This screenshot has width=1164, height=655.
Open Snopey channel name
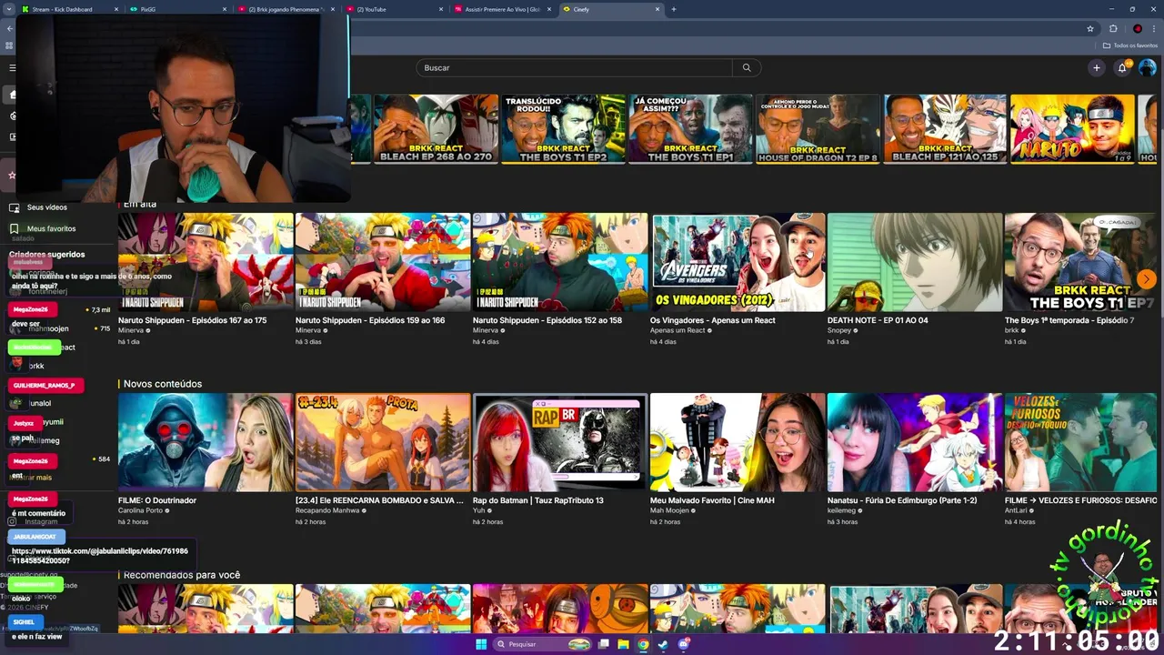tap(839, 330)
